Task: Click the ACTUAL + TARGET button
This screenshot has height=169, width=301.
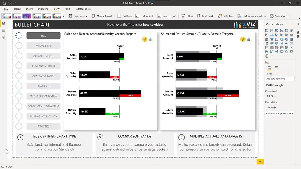Action: coord(43,56)
